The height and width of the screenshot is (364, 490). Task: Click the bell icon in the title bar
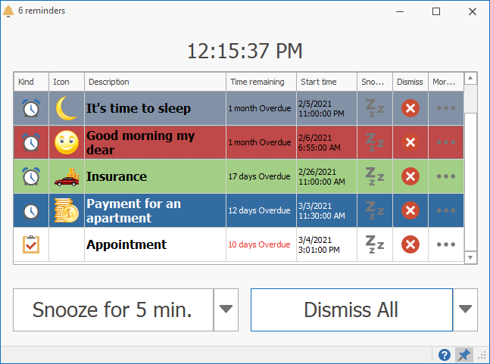pyautogui.click(x=8, y=11)
